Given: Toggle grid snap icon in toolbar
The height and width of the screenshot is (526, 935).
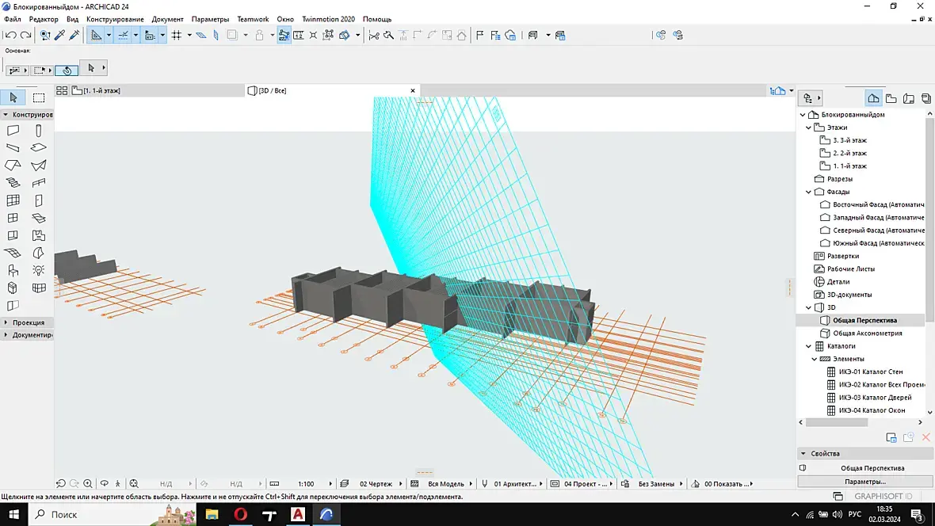Looking at the screenshot, I should click(x=177, y=36).
